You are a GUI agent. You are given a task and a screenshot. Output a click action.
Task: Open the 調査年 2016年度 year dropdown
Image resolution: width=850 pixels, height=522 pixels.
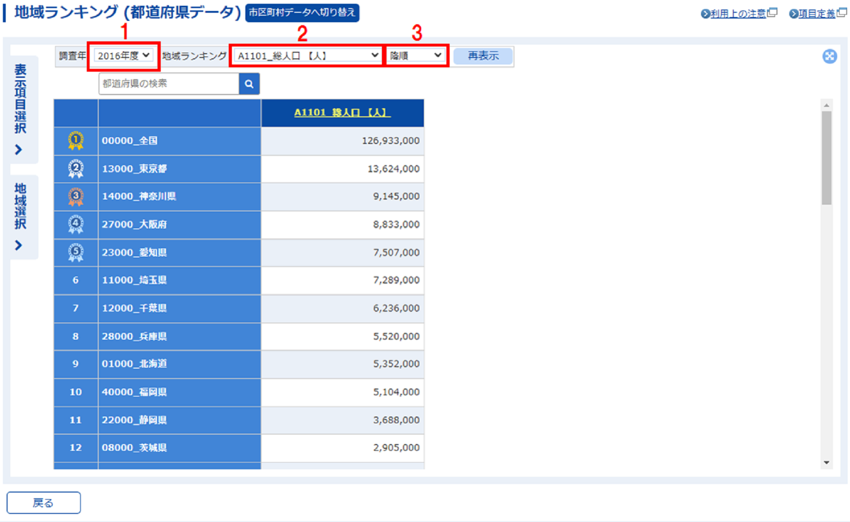123,56
